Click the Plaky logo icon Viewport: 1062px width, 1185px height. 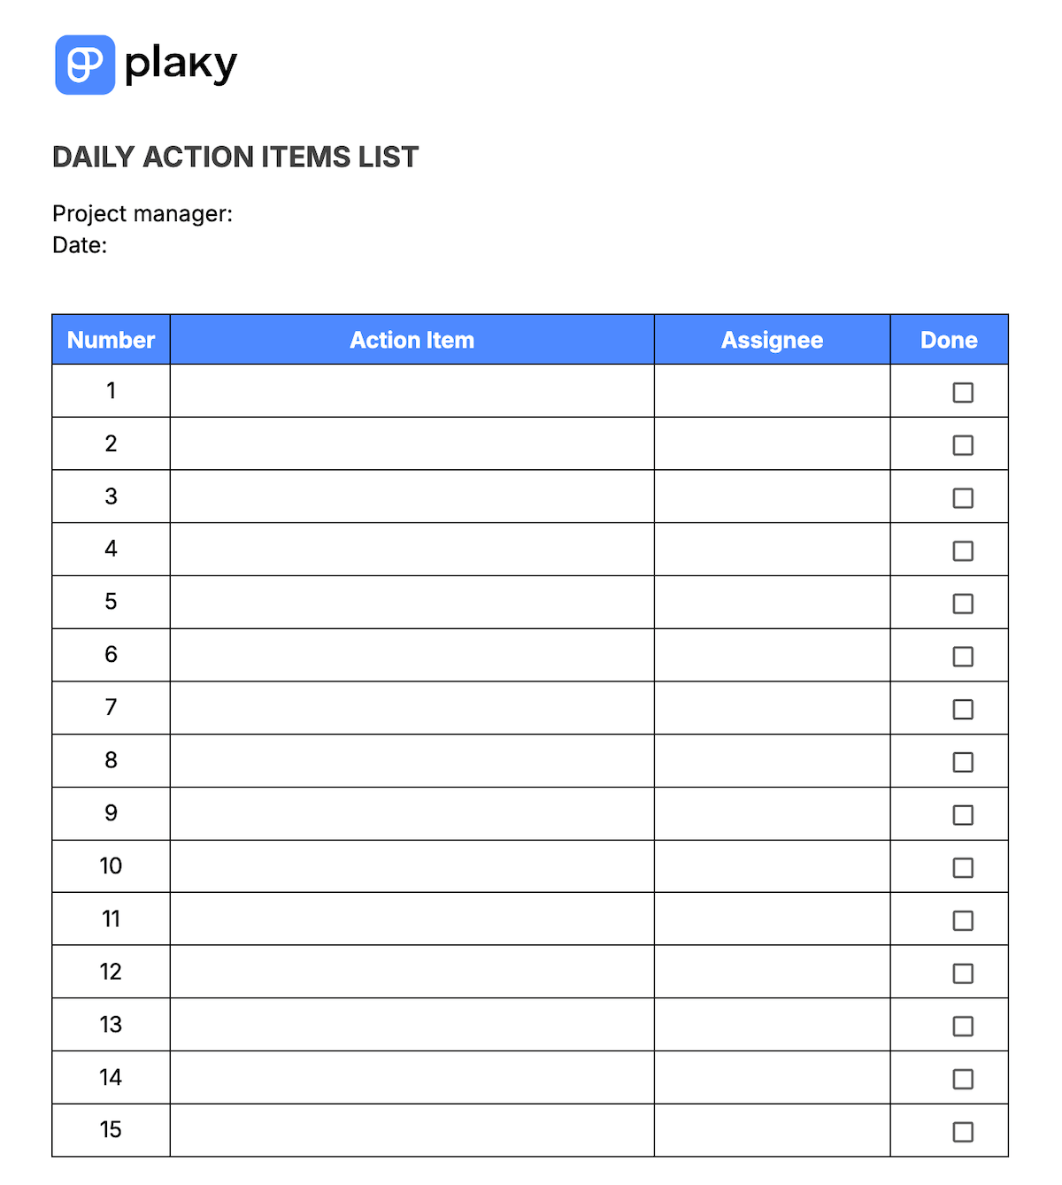click(85, 65)
